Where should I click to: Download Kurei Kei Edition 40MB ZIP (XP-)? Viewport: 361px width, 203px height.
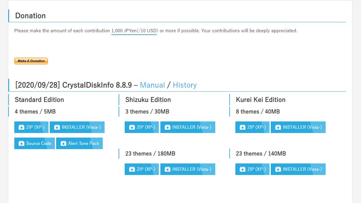pos(252,127)
